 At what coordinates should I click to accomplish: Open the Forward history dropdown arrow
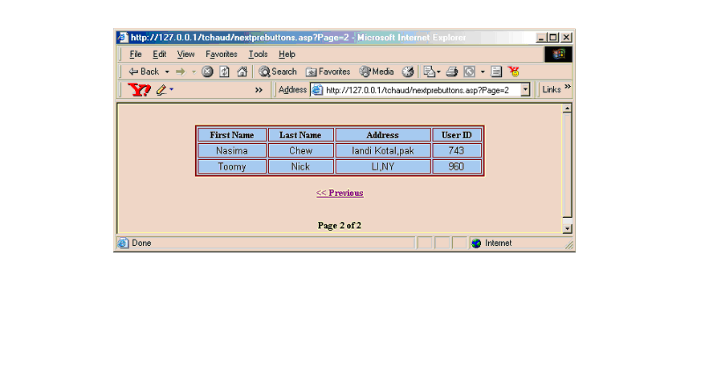pos(194,72)
